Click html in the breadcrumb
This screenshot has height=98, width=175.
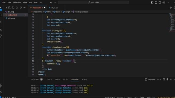[x=49, y=12]
